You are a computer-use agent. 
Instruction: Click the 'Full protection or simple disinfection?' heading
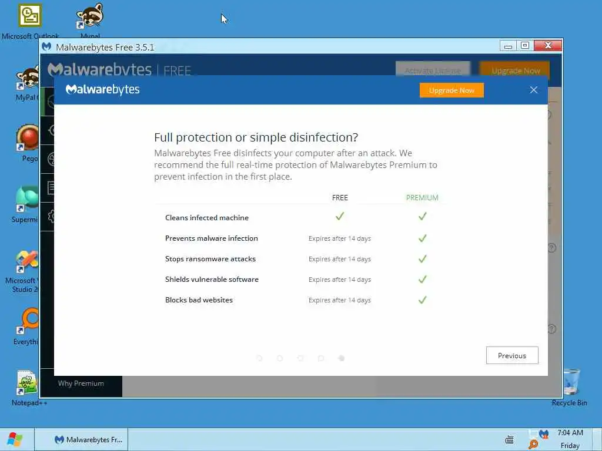(256, 137)
